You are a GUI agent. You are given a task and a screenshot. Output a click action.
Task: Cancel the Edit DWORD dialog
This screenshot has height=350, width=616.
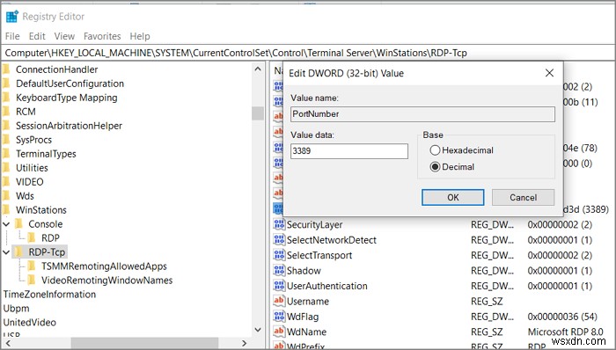[523, 197]
